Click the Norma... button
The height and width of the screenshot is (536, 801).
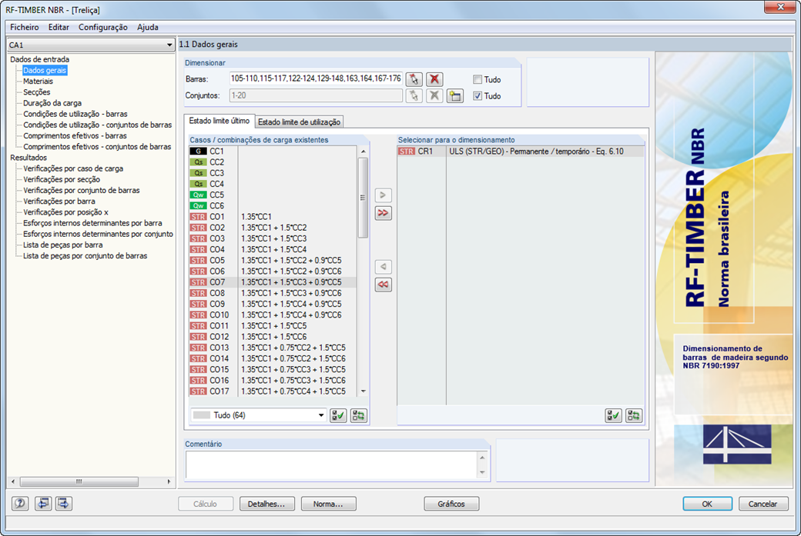click(328, 504)
